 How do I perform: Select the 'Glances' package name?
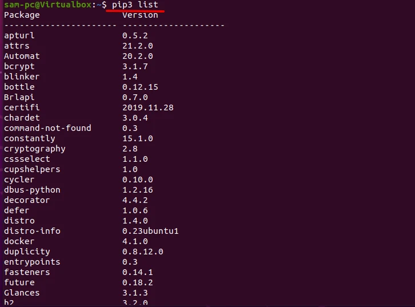[x=22, y=293]
